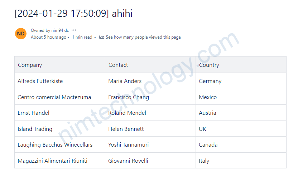Click the '1 min read' text
Image resolution: width=298 pixels, height=177 pixels.
tap(82, 37)
